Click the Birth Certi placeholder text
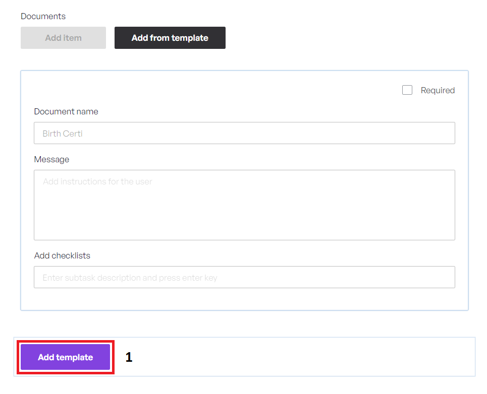Image resolution: width=487 pixels, height=394 pixels. pos(63,134)
